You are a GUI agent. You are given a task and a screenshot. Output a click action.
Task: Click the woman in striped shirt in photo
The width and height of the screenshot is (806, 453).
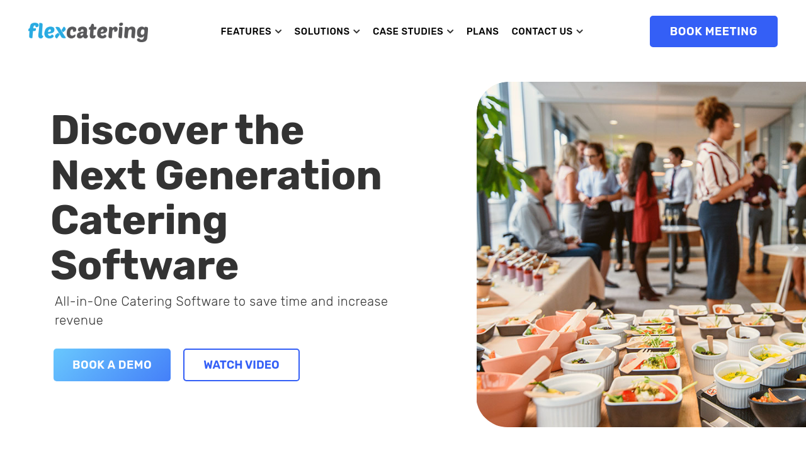coord(720,201)
